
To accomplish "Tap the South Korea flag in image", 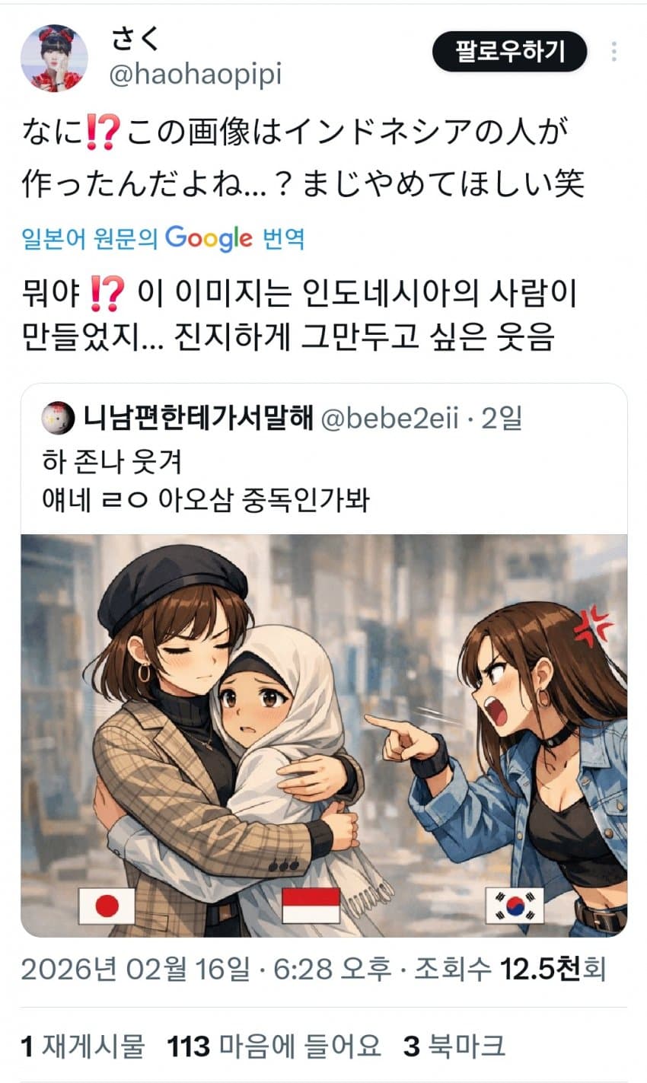I will pyautogui.click(x=515, y=905).
